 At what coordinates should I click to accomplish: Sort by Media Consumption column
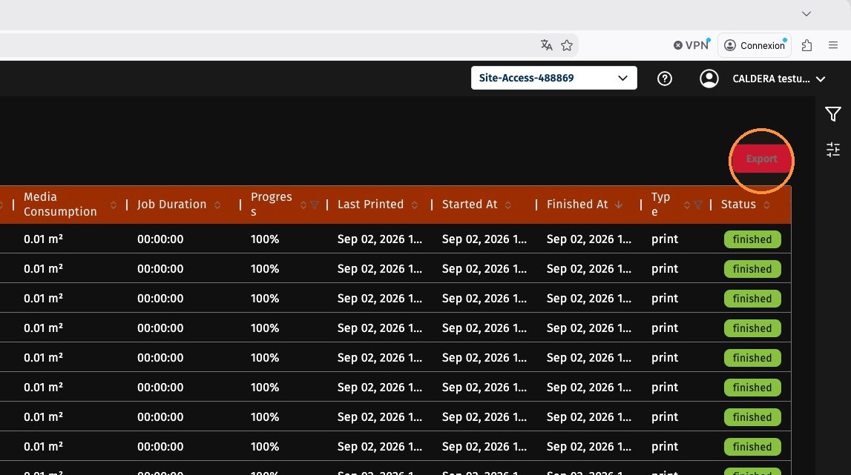(114, 205)
